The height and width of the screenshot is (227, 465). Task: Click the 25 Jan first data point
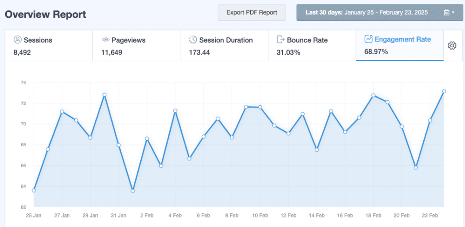tap(34, 190)
